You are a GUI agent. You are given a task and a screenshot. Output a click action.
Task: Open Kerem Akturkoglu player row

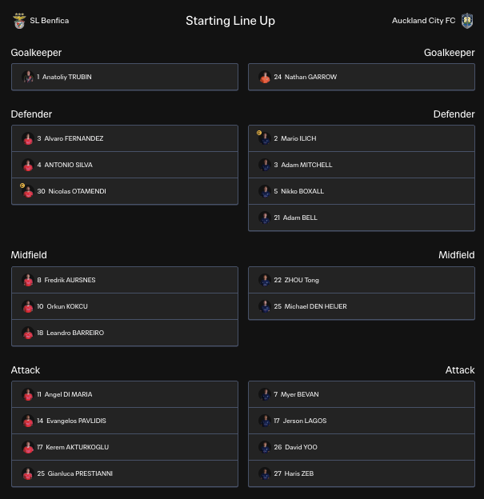click(125, 447)
